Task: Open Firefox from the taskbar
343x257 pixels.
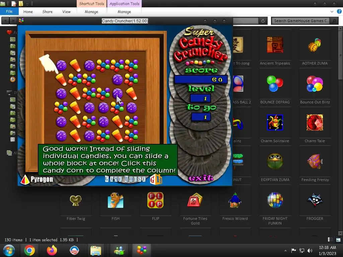Action: click(x=52, y=250)
